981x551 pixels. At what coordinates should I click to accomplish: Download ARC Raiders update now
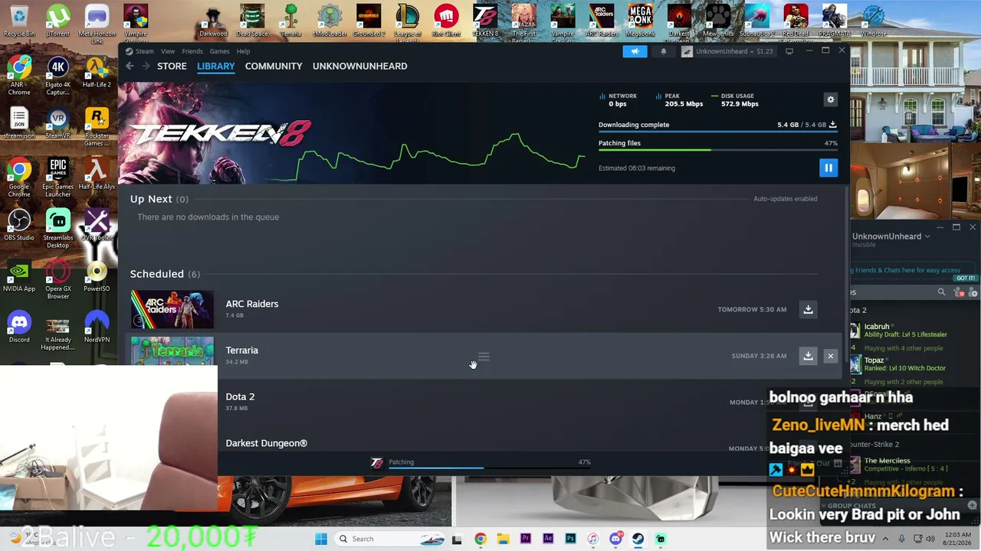(808, 309)
